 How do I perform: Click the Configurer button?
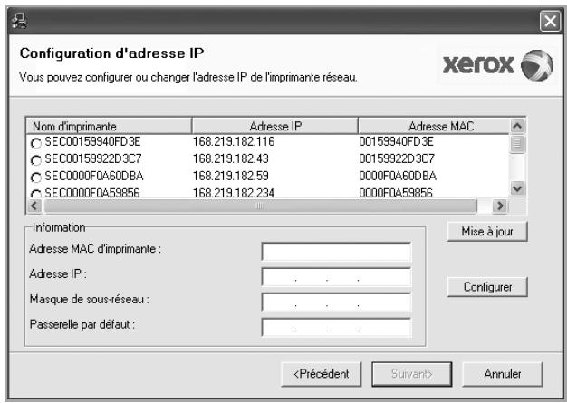tap(487, 287)
